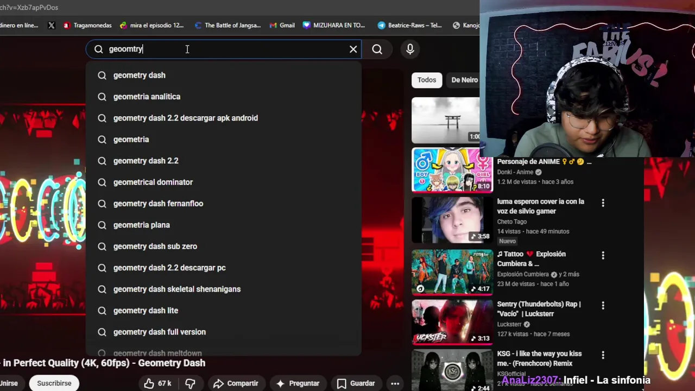Click the 'Preguntar' ask button
The width and height of the screenshot is (695, 391).
pyautogui.click(x=298, y=383)
